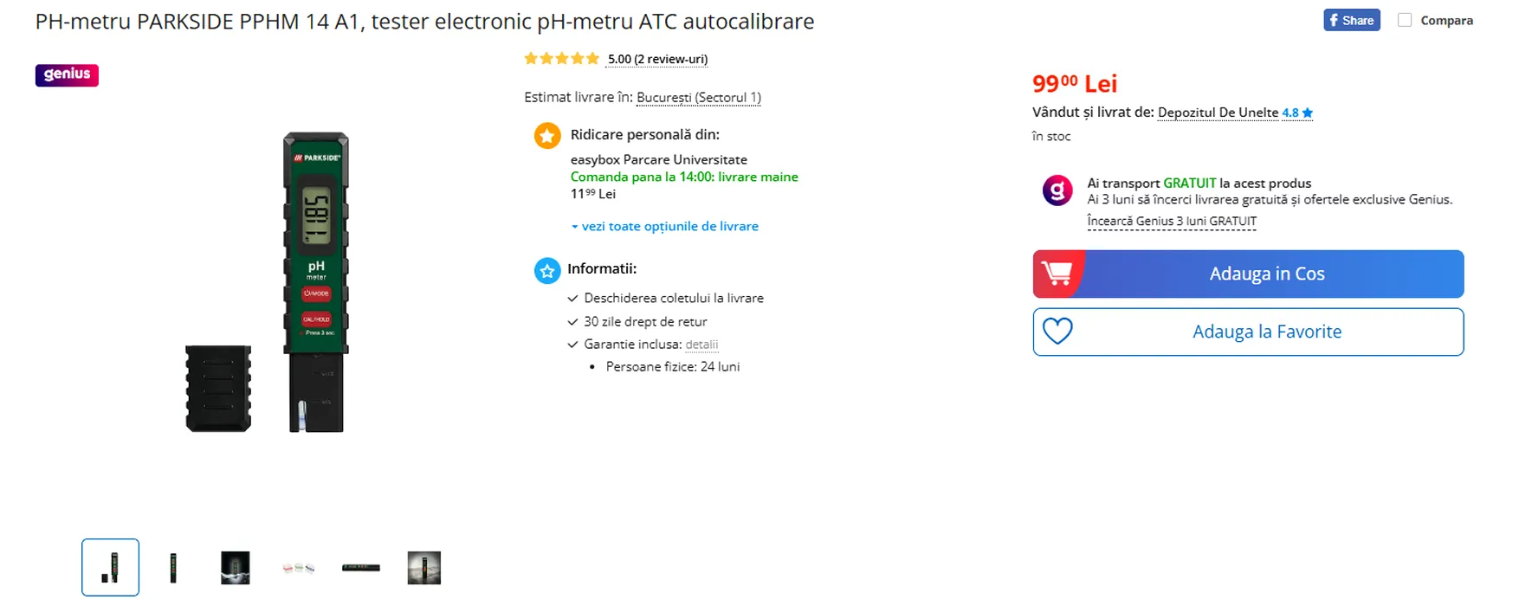The width and height of the screenshot is (1519, 606).
Task: Open the main pH-meter product image
Action: [268, 282]
